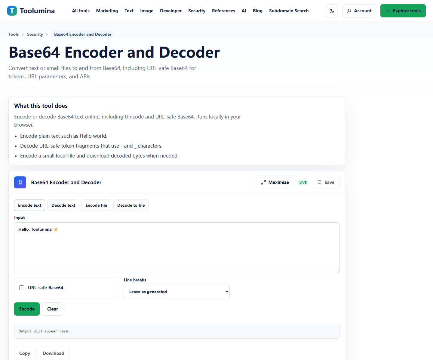This screenshot has width=433, height=360.
Task: Open the AI nav item
Action: [244, 11]
